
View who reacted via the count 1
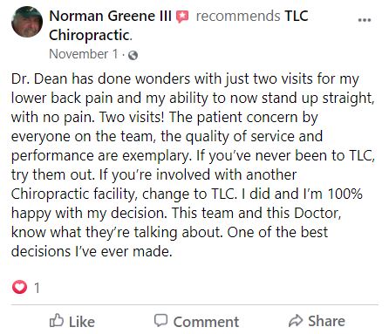pyautogui.click(x=37, y=288)
